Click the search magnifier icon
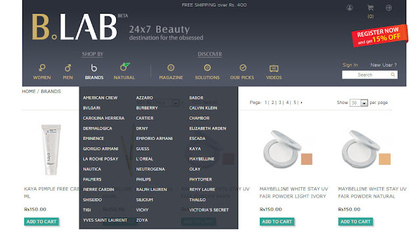This screenshot has height=244, width=420. coord(392,75)
